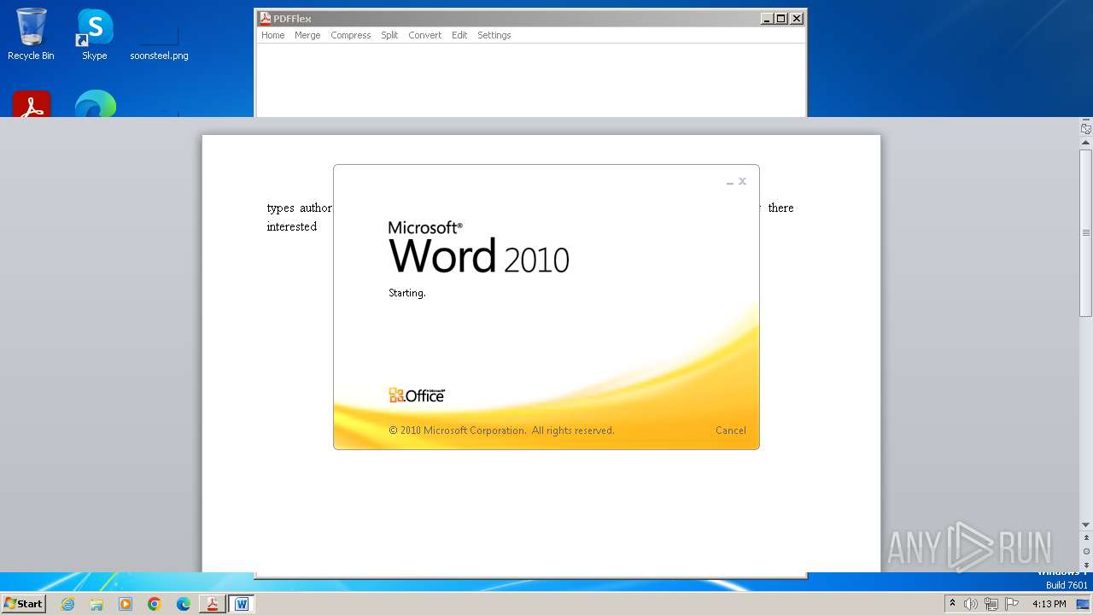Screen dimensions: 1093x615
Task: Open the Settings menu in PDFFlex
Action: 494,35
